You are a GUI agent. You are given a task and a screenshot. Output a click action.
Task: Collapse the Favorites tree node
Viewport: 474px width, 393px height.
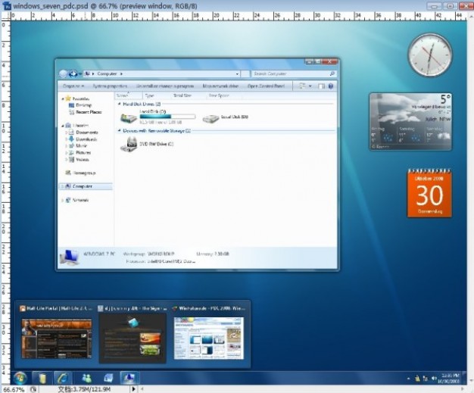pos(63,99)
